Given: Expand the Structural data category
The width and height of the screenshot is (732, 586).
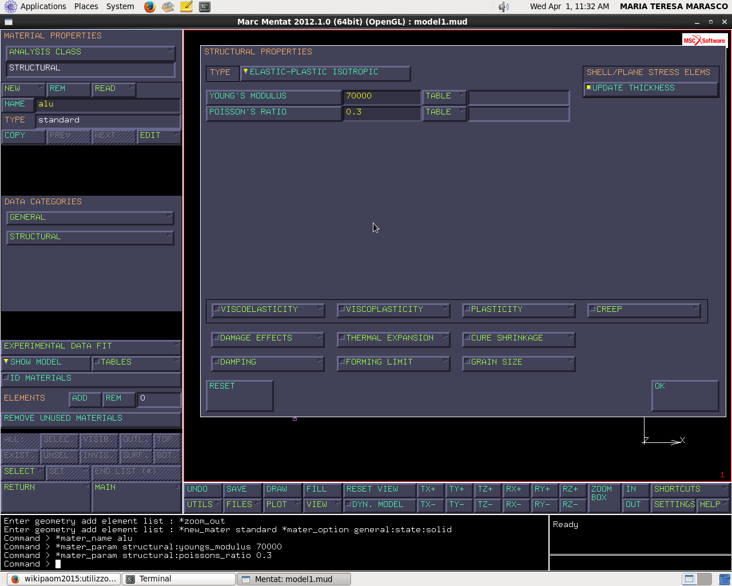Looking at the screenshot, I should tap(90, 237).
